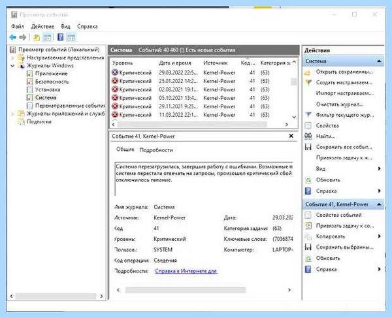Click the Привязать задачу к событию icon
Screen dimensions: 392x318
click(x=308, y=225)
